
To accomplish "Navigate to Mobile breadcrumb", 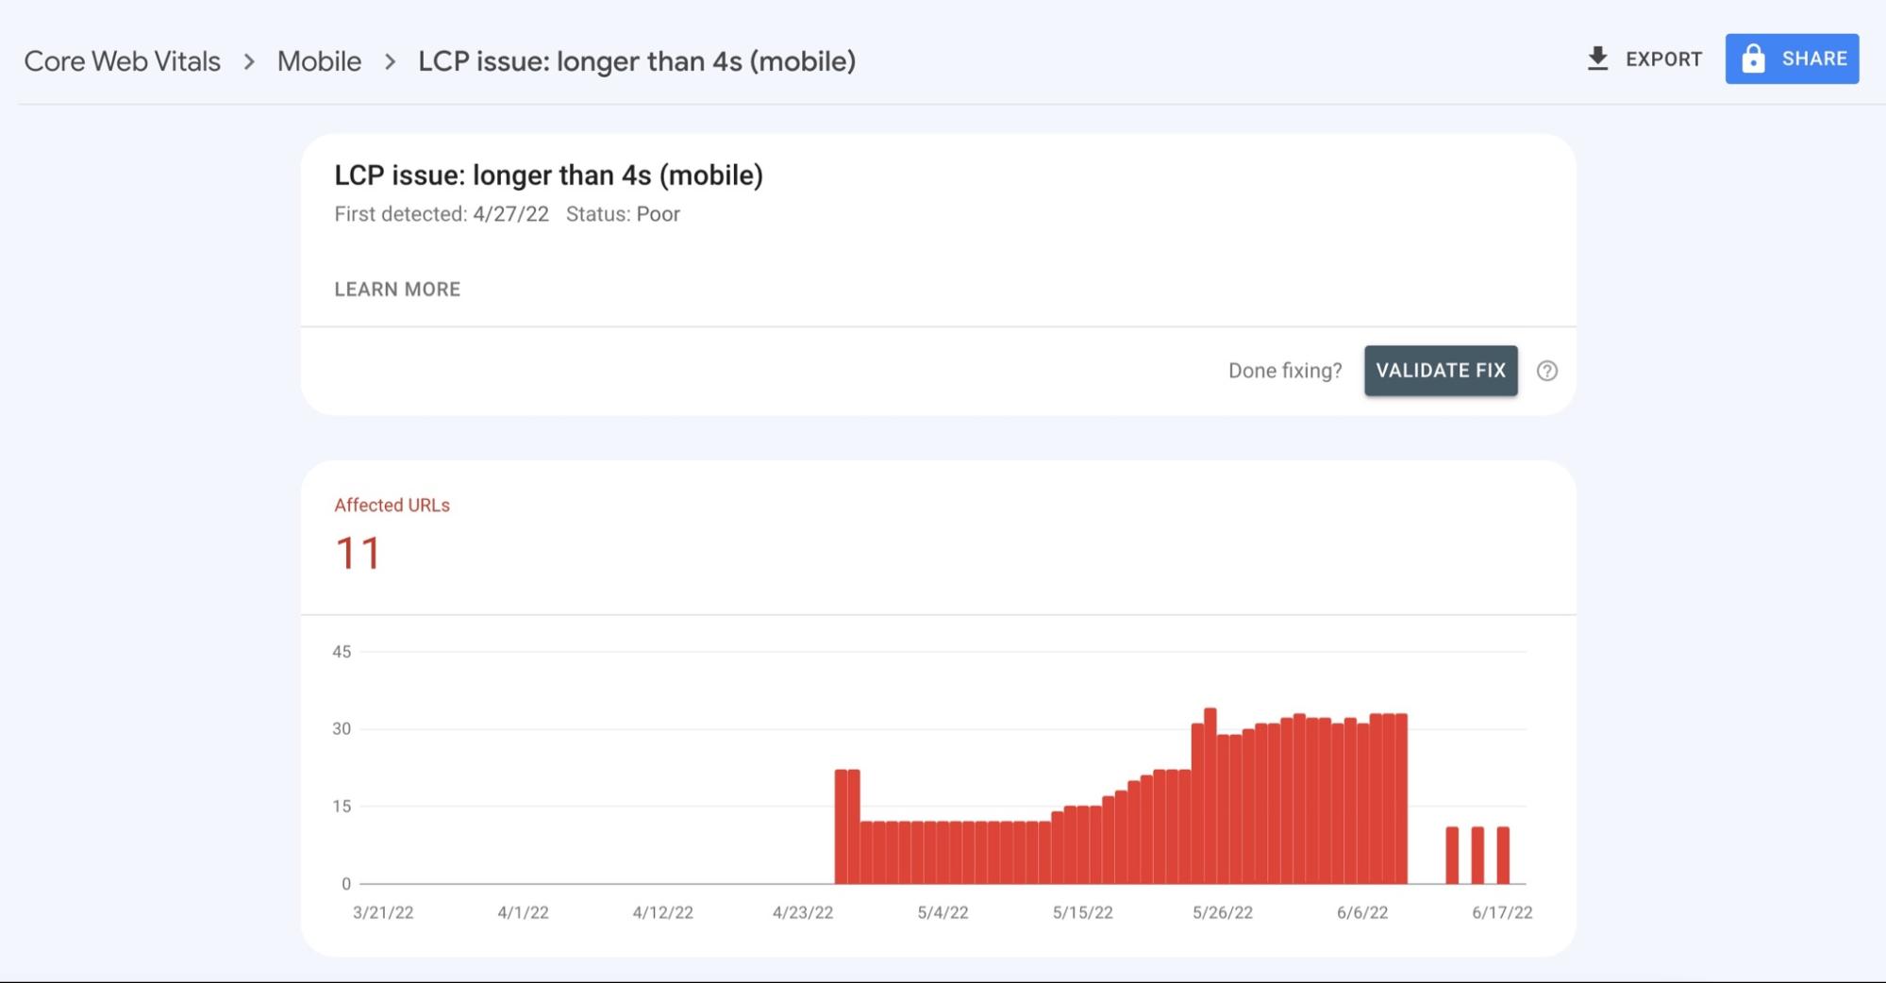I will [x=319, y=61].
